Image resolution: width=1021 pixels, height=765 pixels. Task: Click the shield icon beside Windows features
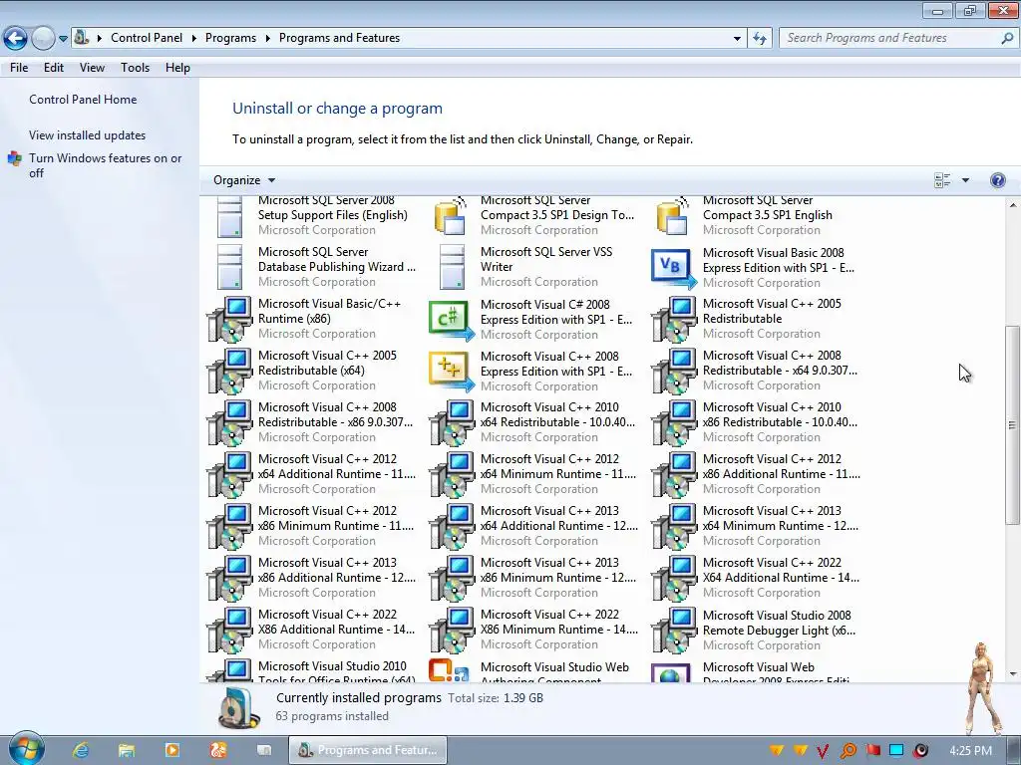pos(14,158)
